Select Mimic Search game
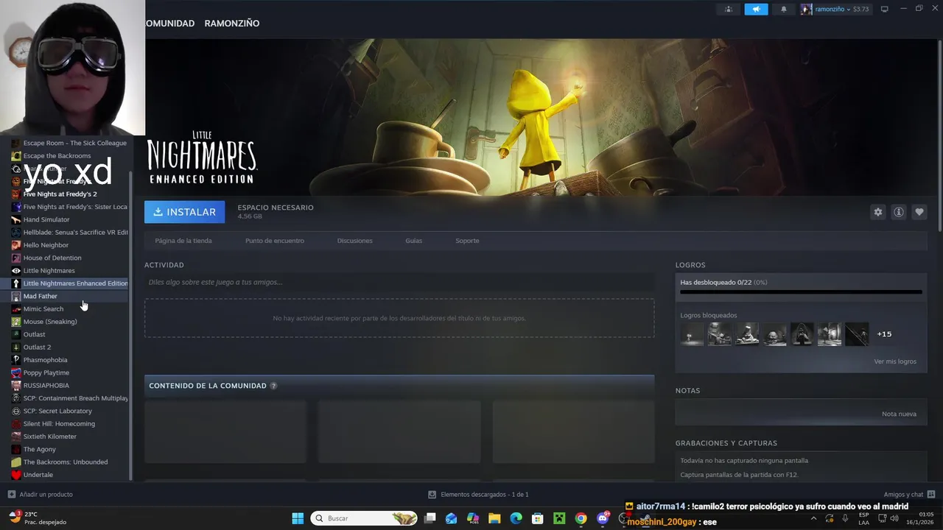943x530 pixels. click(70, 309)
